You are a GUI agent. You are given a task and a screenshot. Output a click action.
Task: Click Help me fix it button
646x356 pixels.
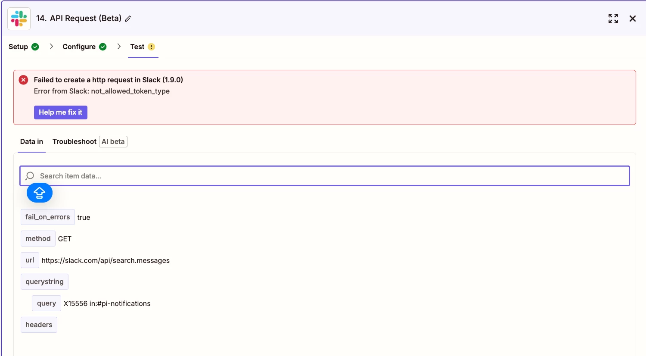pos(61,112)
